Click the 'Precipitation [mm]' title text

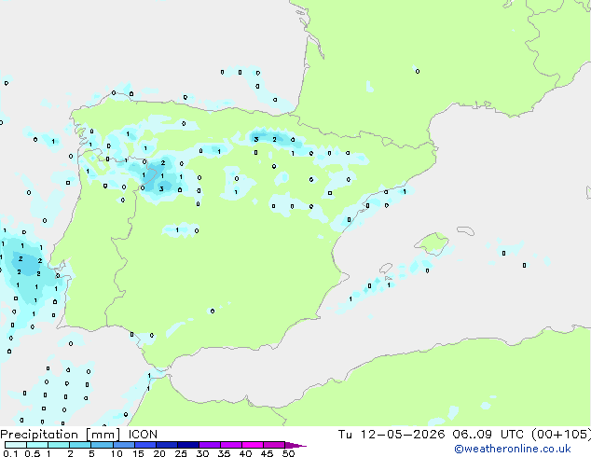[x=61, y=435]
